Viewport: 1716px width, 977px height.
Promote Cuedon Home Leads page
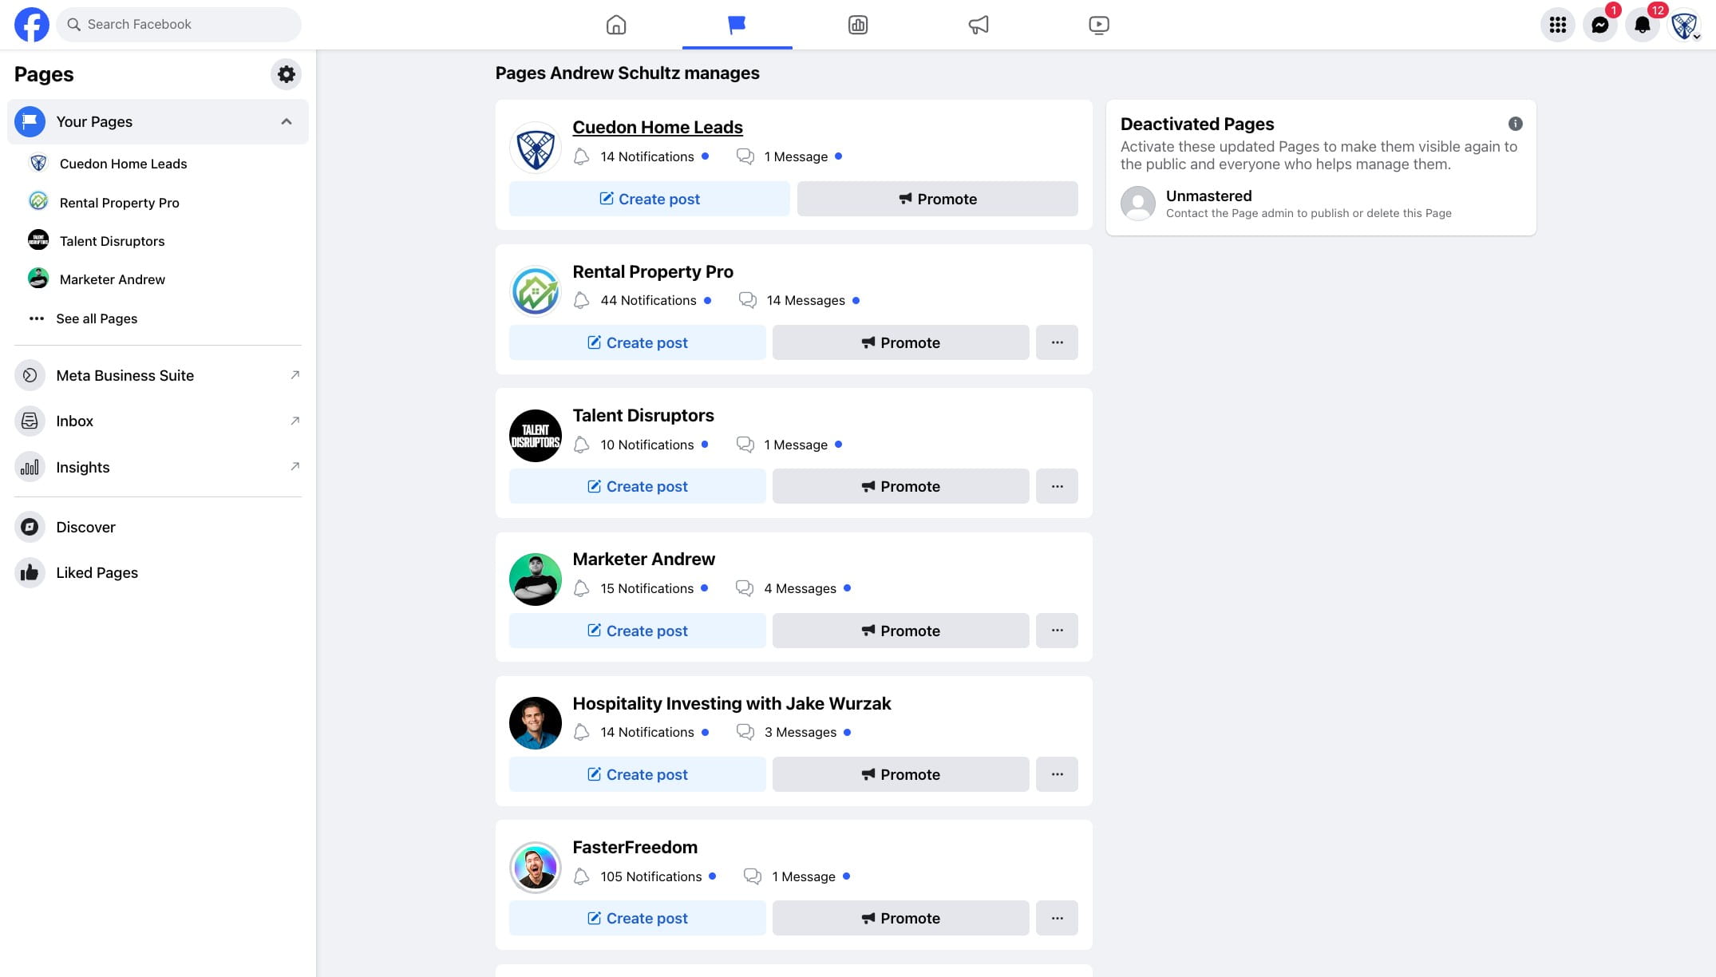pyautogui.click(x=938, y=199)
